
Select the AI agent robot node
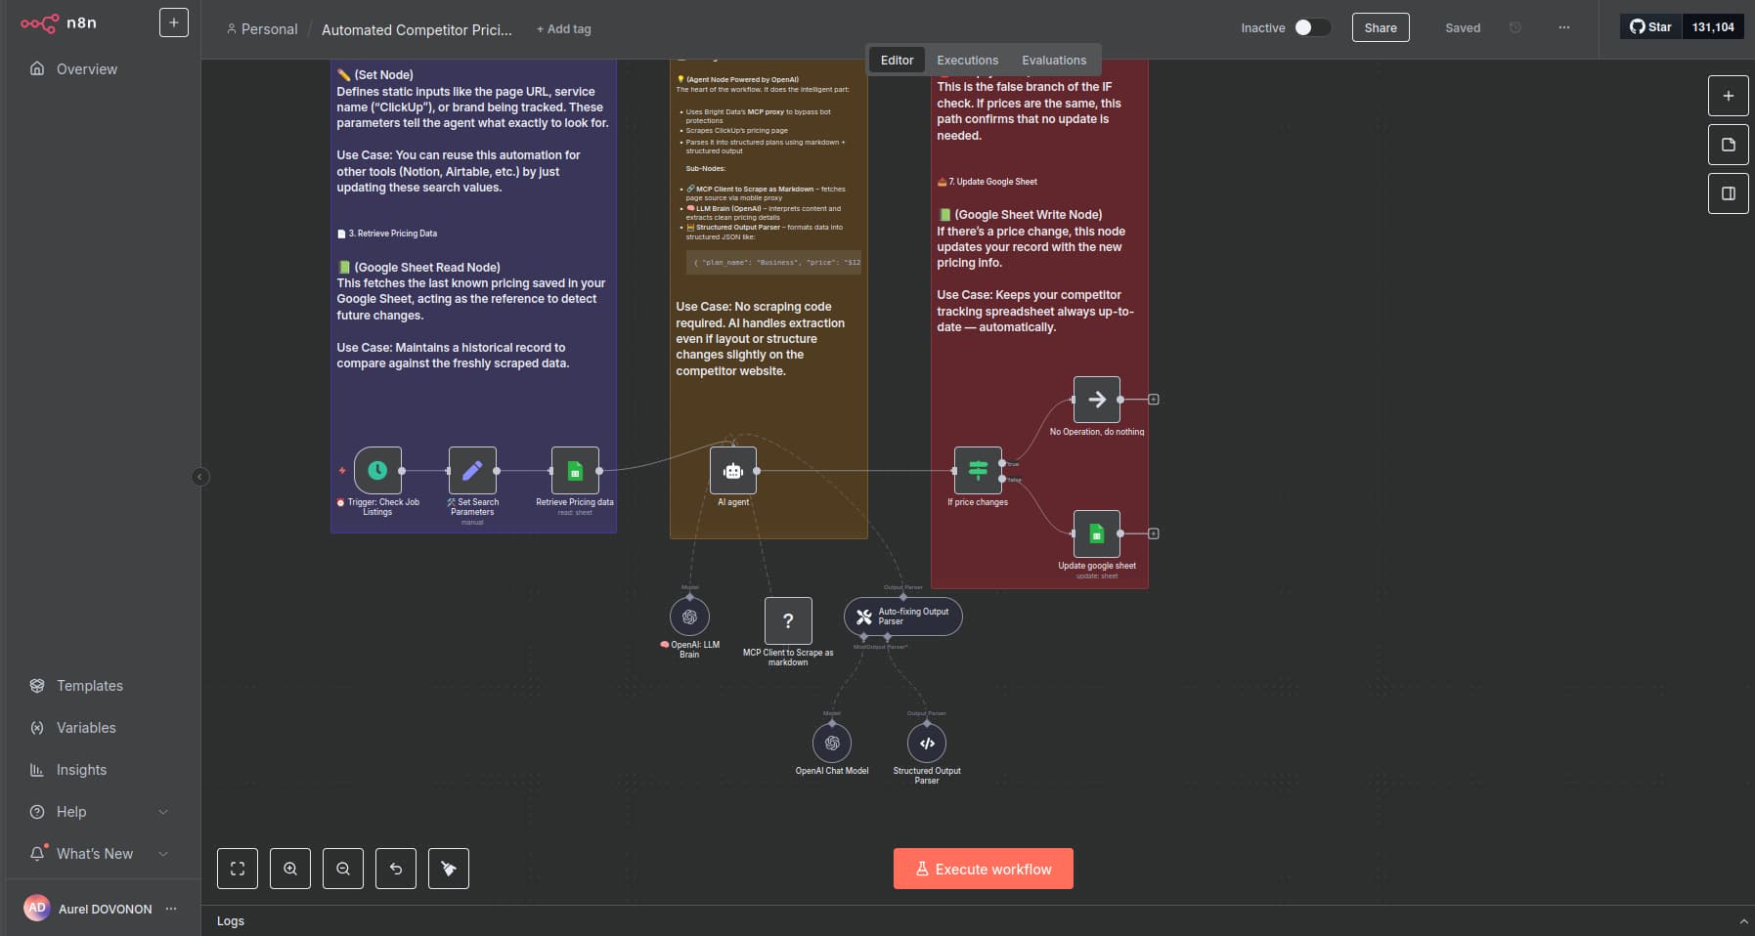point(733,470)
